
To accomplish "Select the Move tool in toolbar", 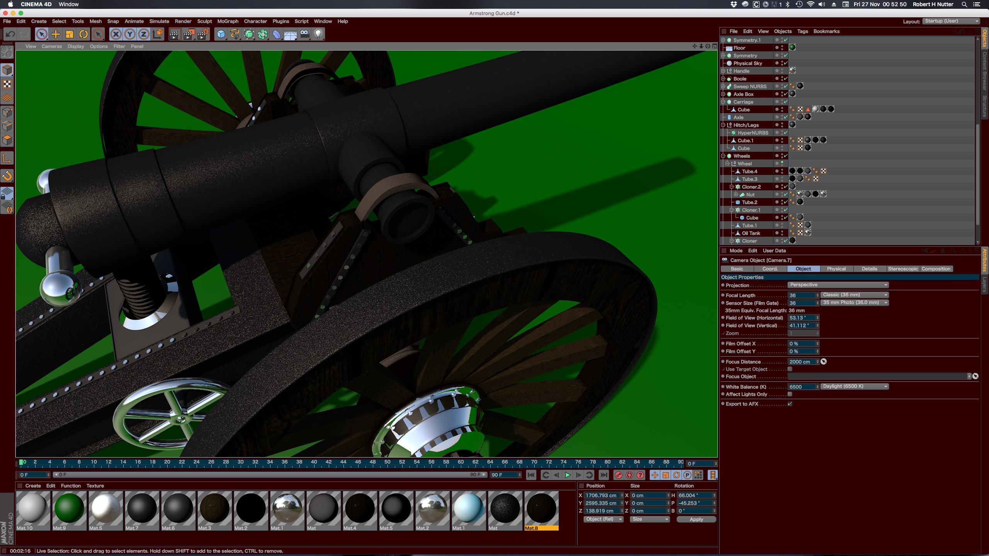I will (x=56, y=34).
